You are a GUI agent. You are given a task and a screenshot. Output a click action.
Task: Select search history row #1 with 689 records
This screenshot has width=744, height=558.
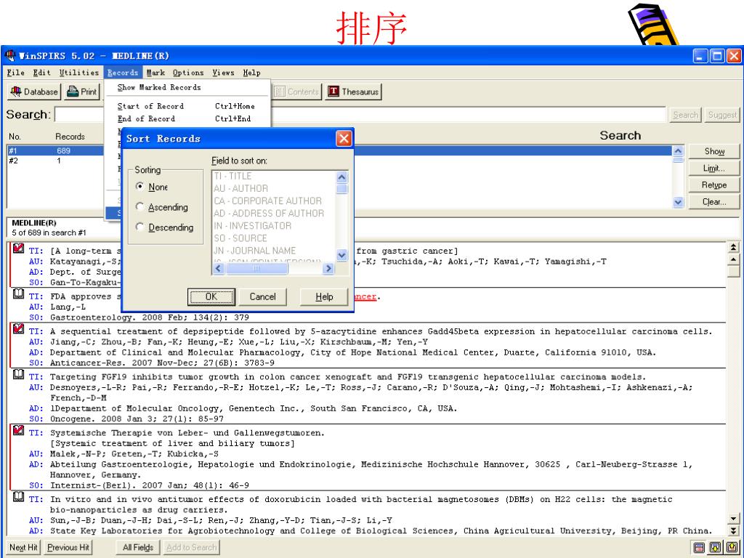pyautogui.click(x=339, y=151)
